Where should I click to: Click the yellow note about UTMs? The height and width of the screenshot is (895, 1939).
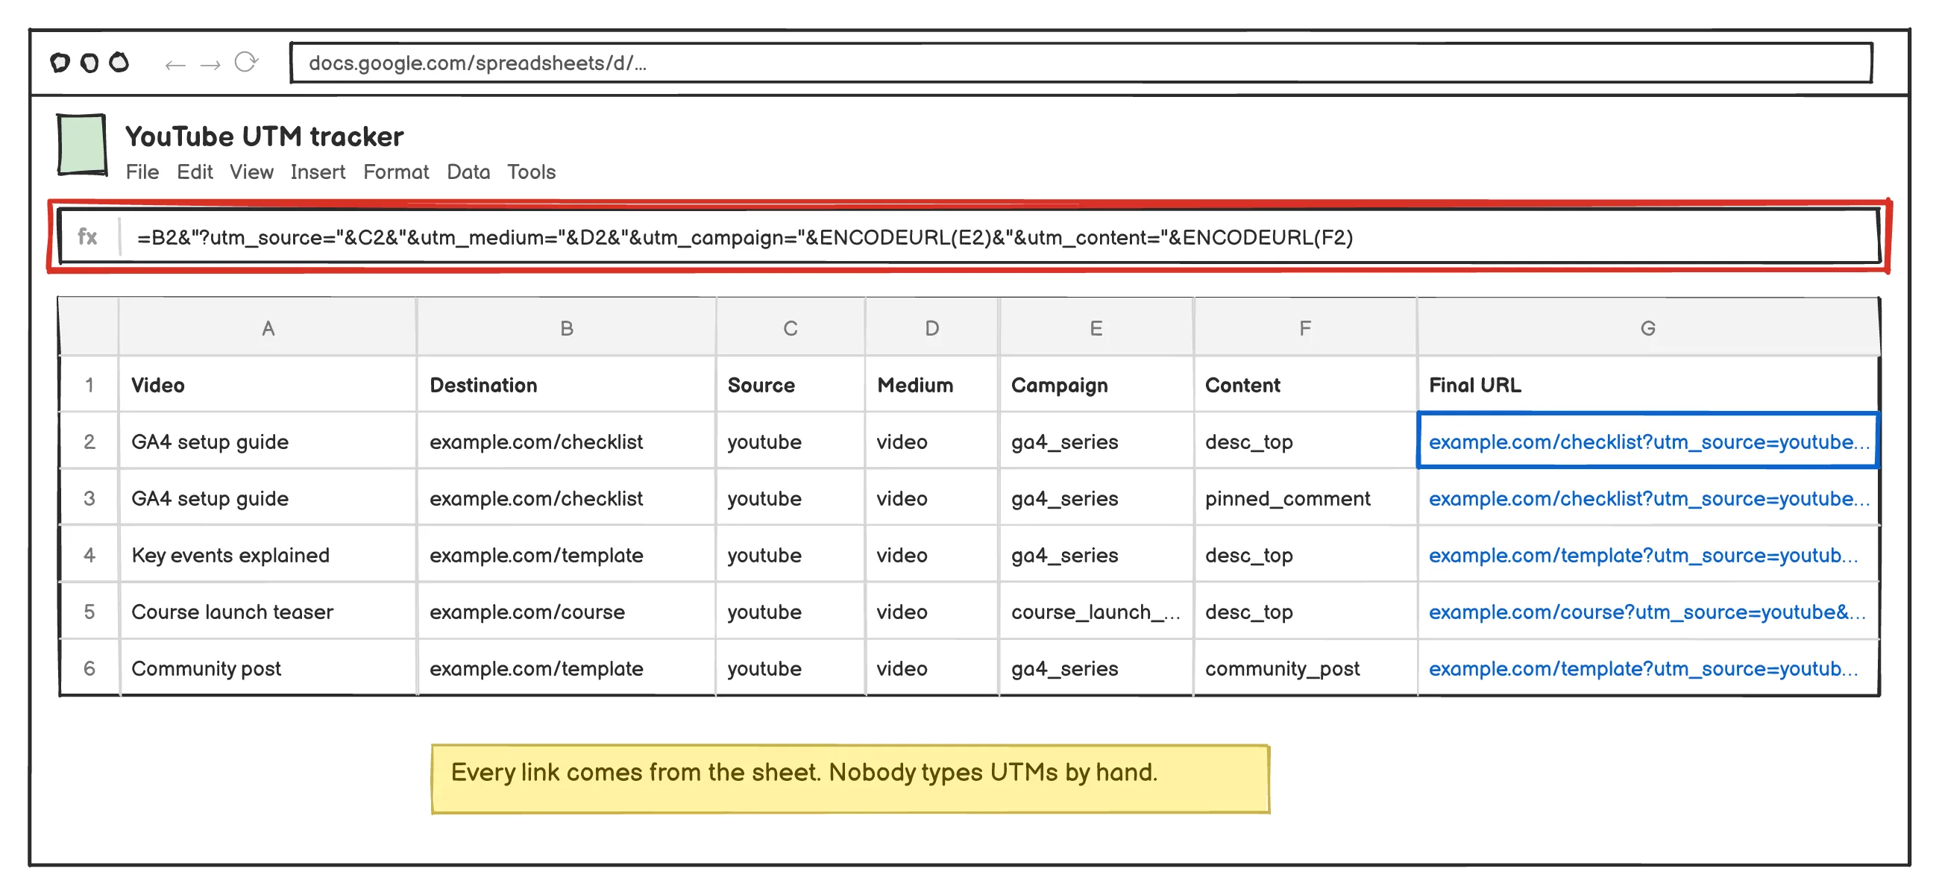[x=851, y=779]
